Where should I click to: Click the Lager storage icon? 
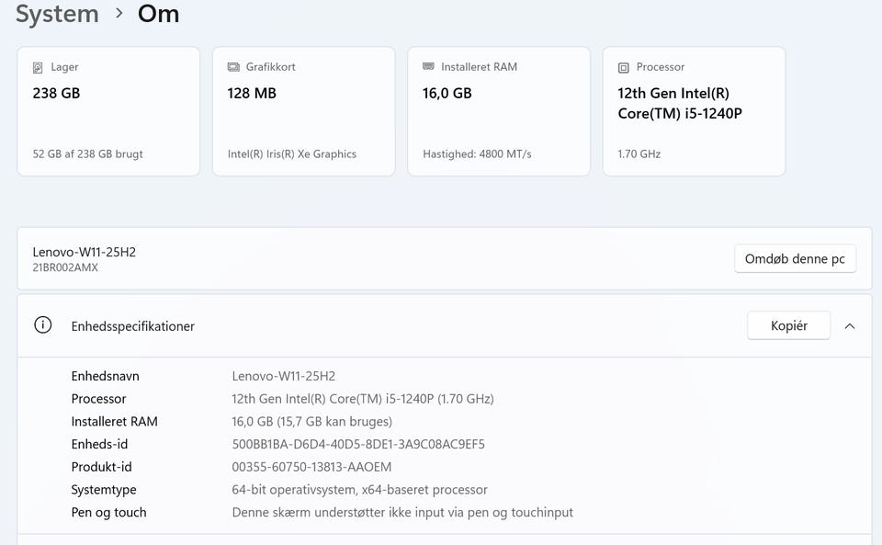pos(38,67)
